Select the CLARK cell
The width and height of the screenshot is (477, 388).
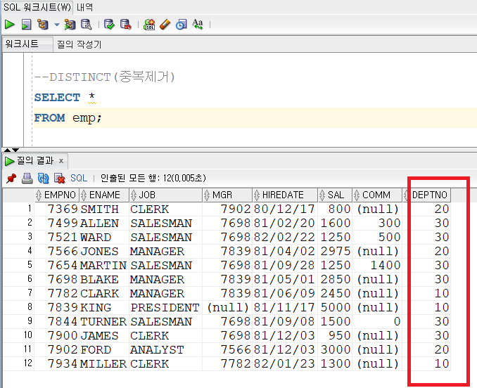pos(104,294)
